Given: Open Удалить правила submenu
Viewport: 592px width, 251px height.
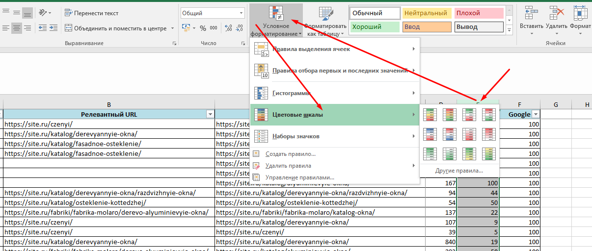Looking at the screenshot, I should click(335, 166).
